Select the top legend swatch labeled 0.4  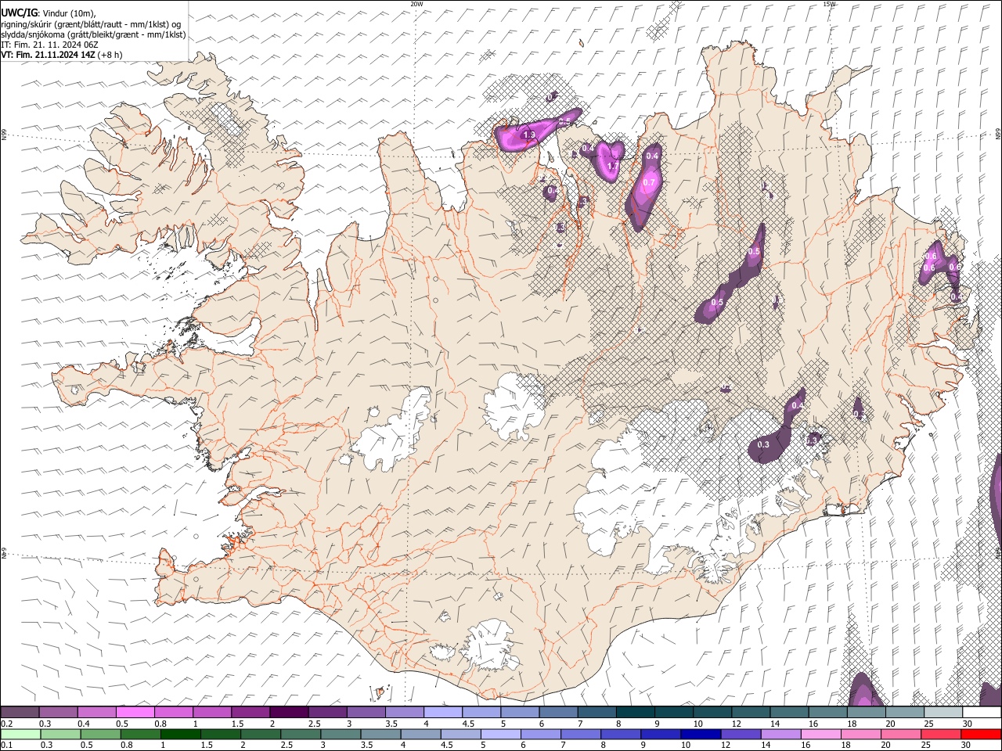(96, 712)
